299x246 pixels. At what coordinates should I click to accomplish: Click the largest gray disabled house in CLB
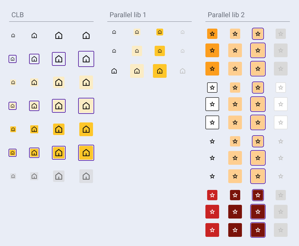(86, 176)
